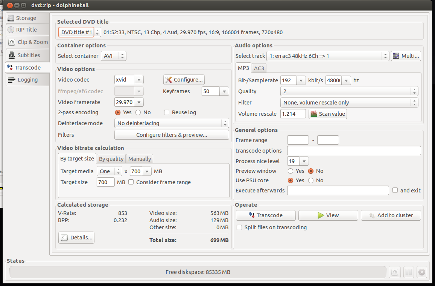
Task: Enable the Reuse log checkbox
Action: (167, 112)
